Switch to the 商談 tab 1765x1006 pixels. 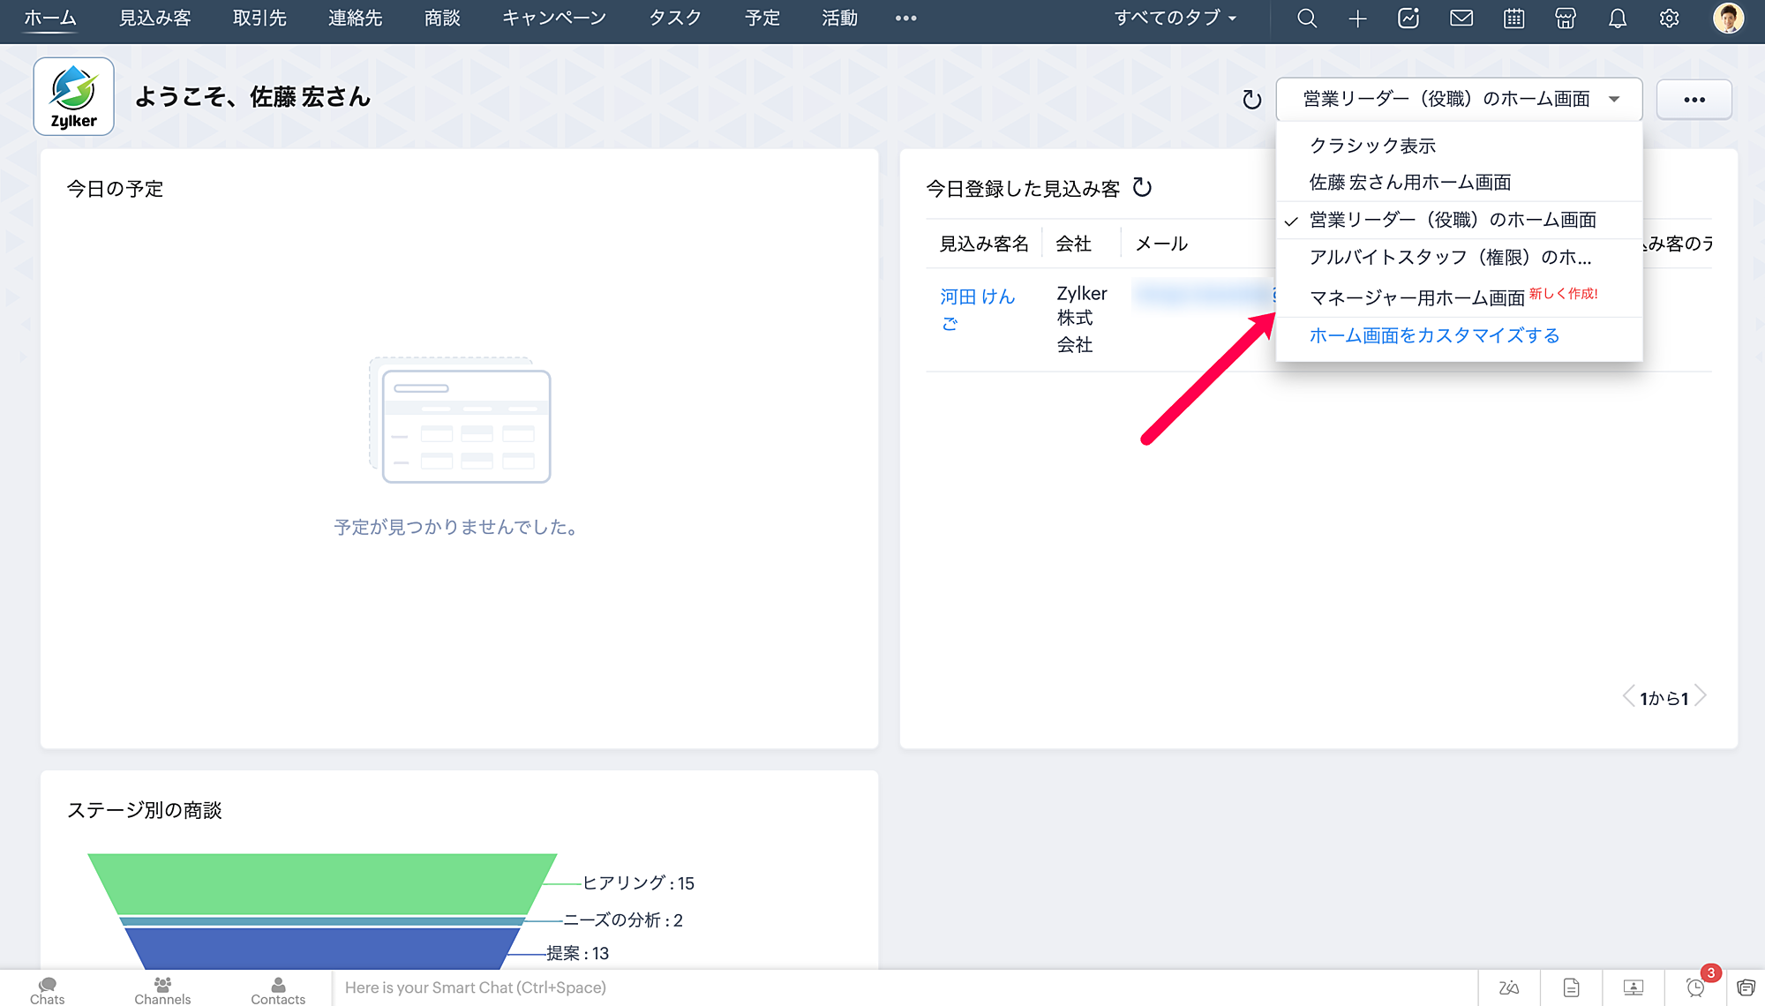point(442,19)
